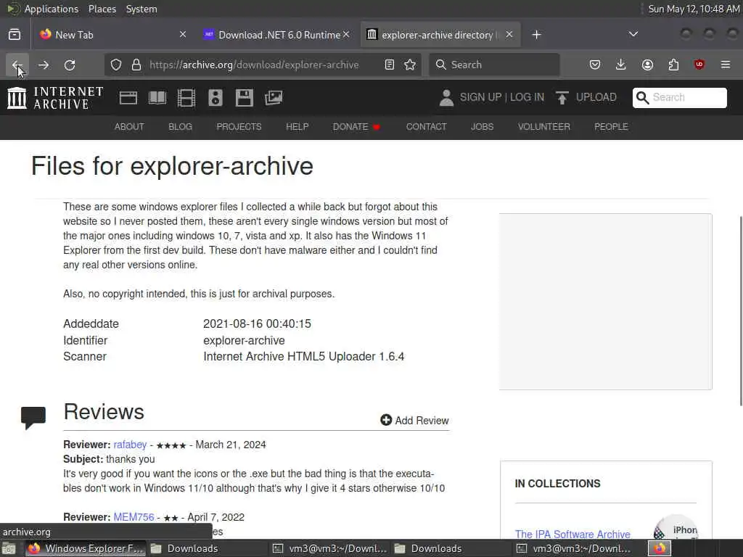
Task: Open the Applications menu
Action: click(x=52, y=9)
